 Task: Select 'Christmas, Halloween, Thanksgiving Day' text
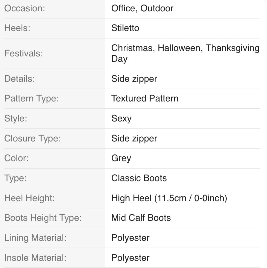pyautogui.click(x=185, y=53)
